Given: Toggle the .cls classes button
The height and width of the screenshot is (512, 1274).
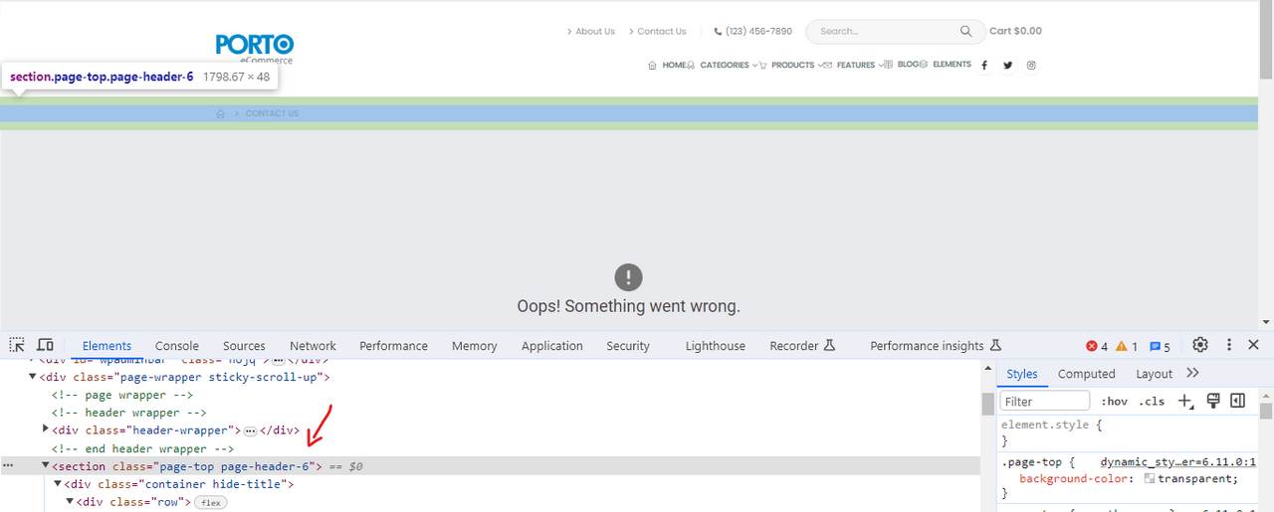Looking at the screenshot, I should [x=1152, y=401].
